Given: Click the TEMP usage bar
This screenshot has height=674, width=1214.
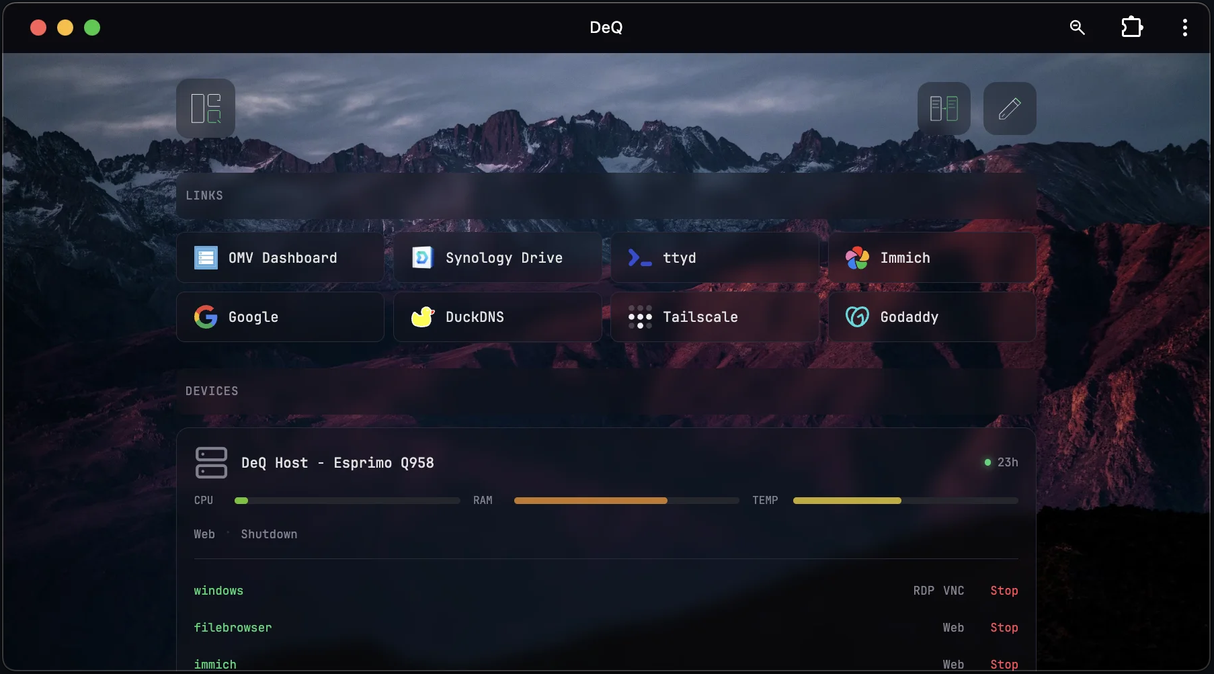Looking at the screenshot, I should pyautogui.click(x=904, y=501).
